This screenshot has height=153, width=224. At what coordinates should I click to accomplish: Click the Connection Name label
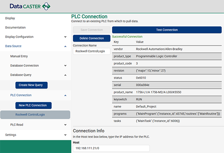click(x=85, y=46)
